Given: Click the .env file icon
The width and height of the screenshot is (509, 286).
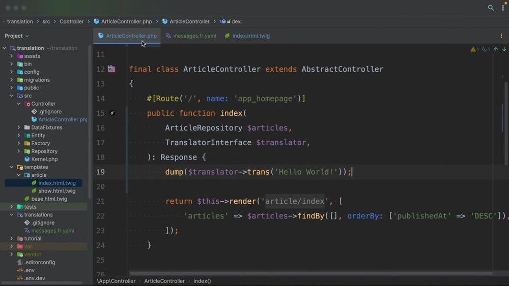Looking at the screenshot, I should click(20, 270).
